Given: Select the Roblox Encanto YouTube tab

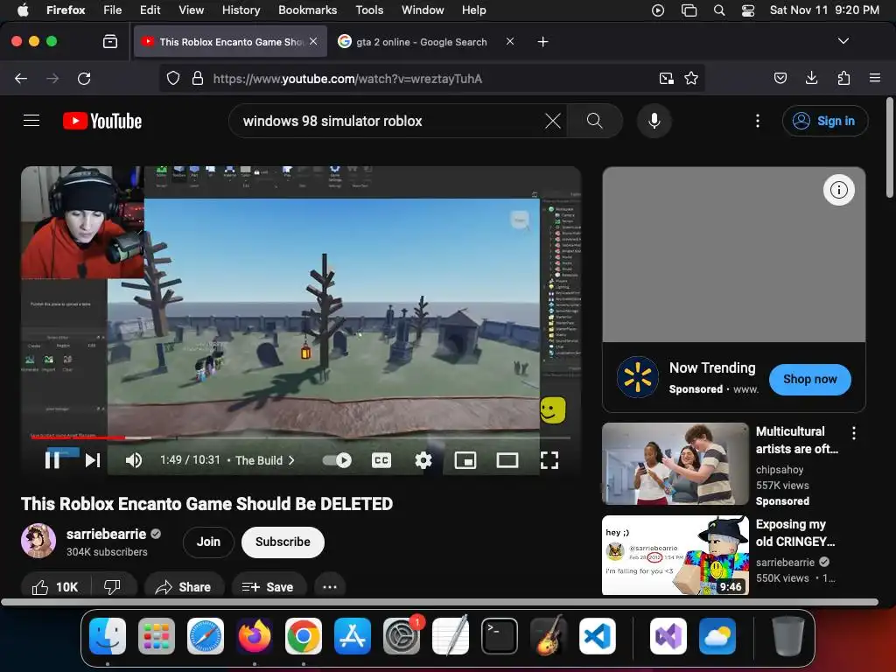Looking at the screenshot, I should (230, 42).
